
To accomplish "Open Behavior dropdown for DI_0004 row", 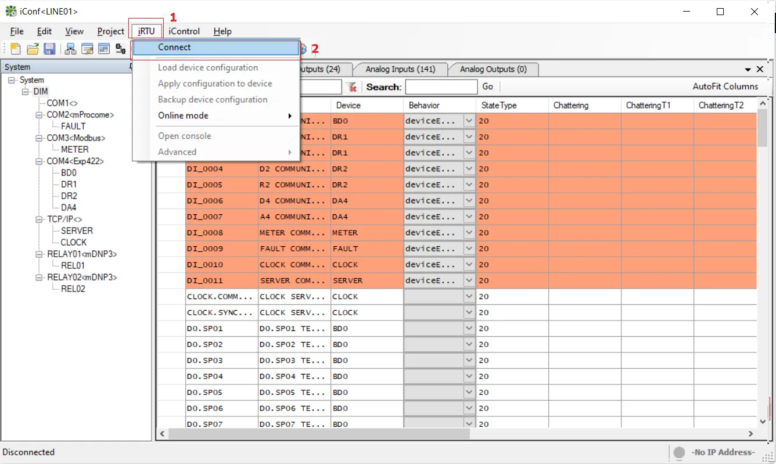I will tap(469, 169).
